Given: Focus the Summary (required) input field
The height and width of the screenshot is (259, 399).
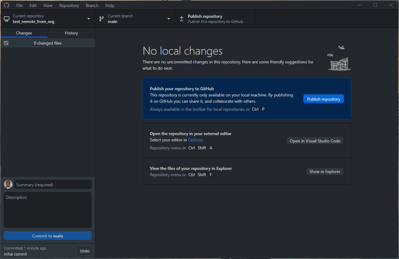Looking at the screenshot, I should tap(53, 185).
